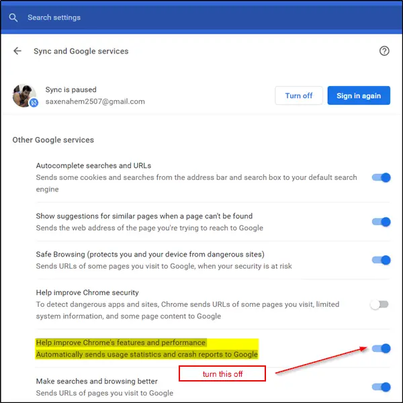Toggle Make searches and browsing better
The width and height of the screenshot is (403, 403).
click(381, 387)
